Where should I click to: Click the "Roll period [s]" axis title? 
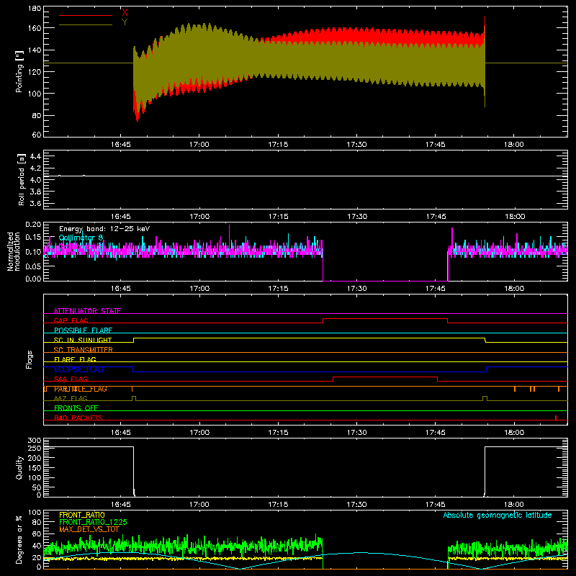[22, 179]
